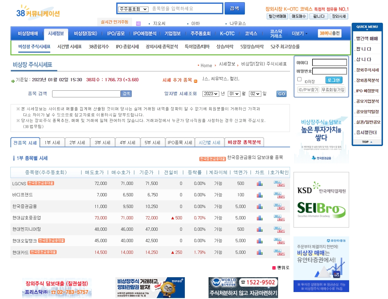388x299 pixels.
Task: Open 공모청약일정 in quick menu
Action: tap(367, 112)
